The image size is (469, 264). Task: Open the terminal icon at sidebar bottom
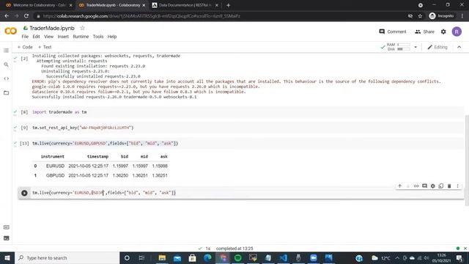point(6,238)
